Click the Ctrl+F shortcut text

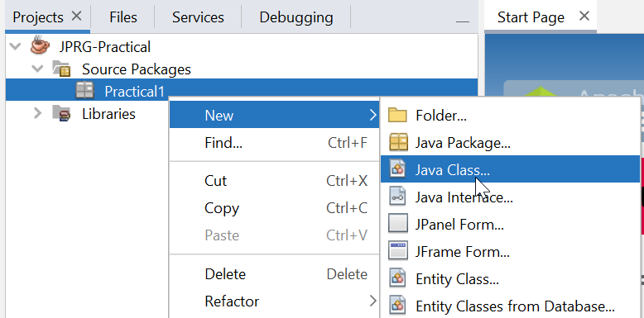pyautogui.click(x=348, y=143)
